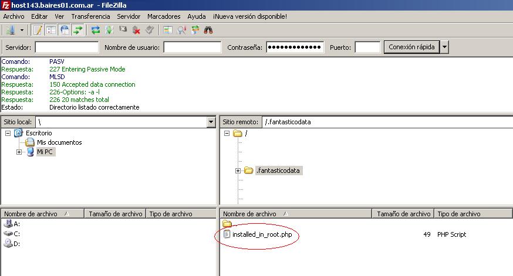Click the Sitio local path box

pyautogui.click(x=122, y=122)
